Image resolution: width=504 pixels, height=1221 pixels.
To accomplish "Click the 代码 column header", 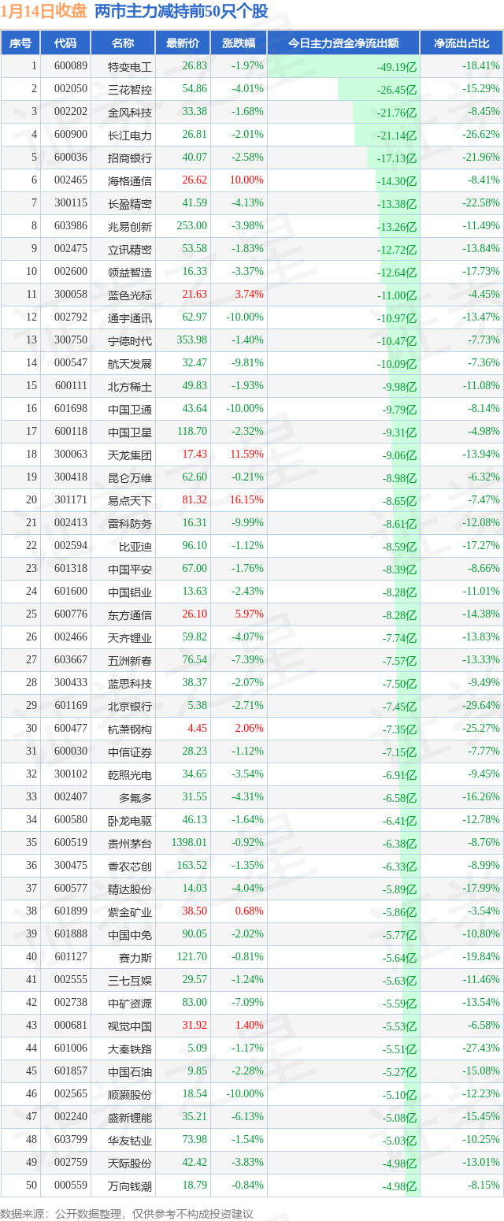I will click(65, 43).
